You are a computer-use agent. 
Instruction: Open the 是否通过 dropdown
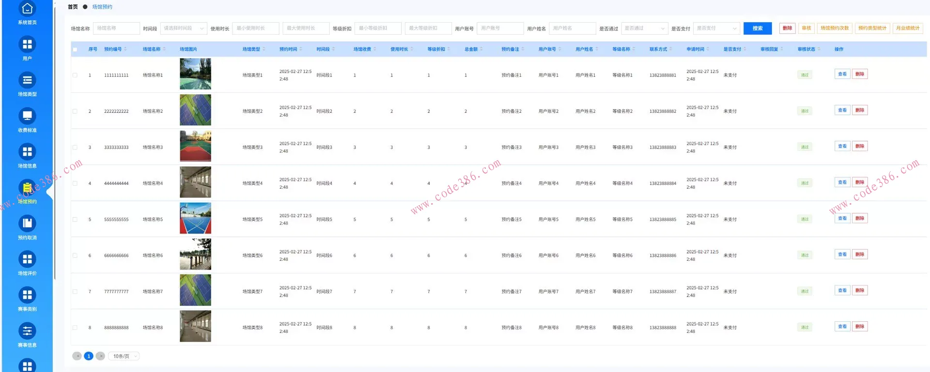(x=644, y=29)
